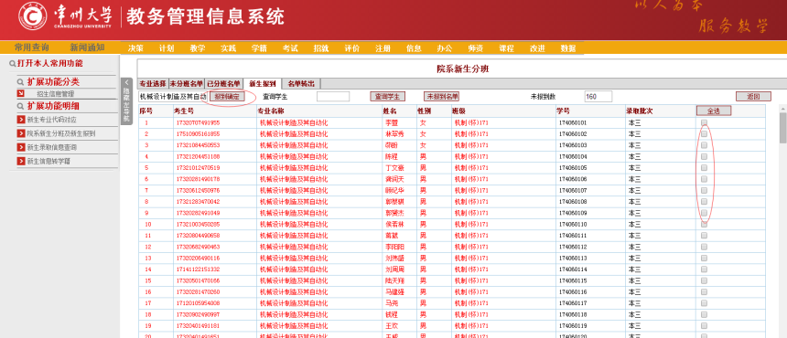
Task: Check the box for student 174060109
Action: (705, 213)
